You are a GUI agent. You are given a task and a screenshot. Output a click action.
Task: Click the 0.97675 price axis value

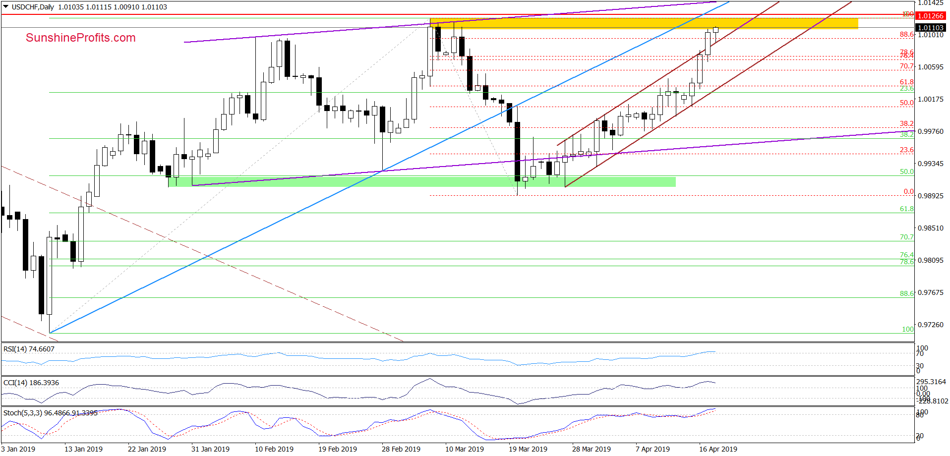(931, 292)
